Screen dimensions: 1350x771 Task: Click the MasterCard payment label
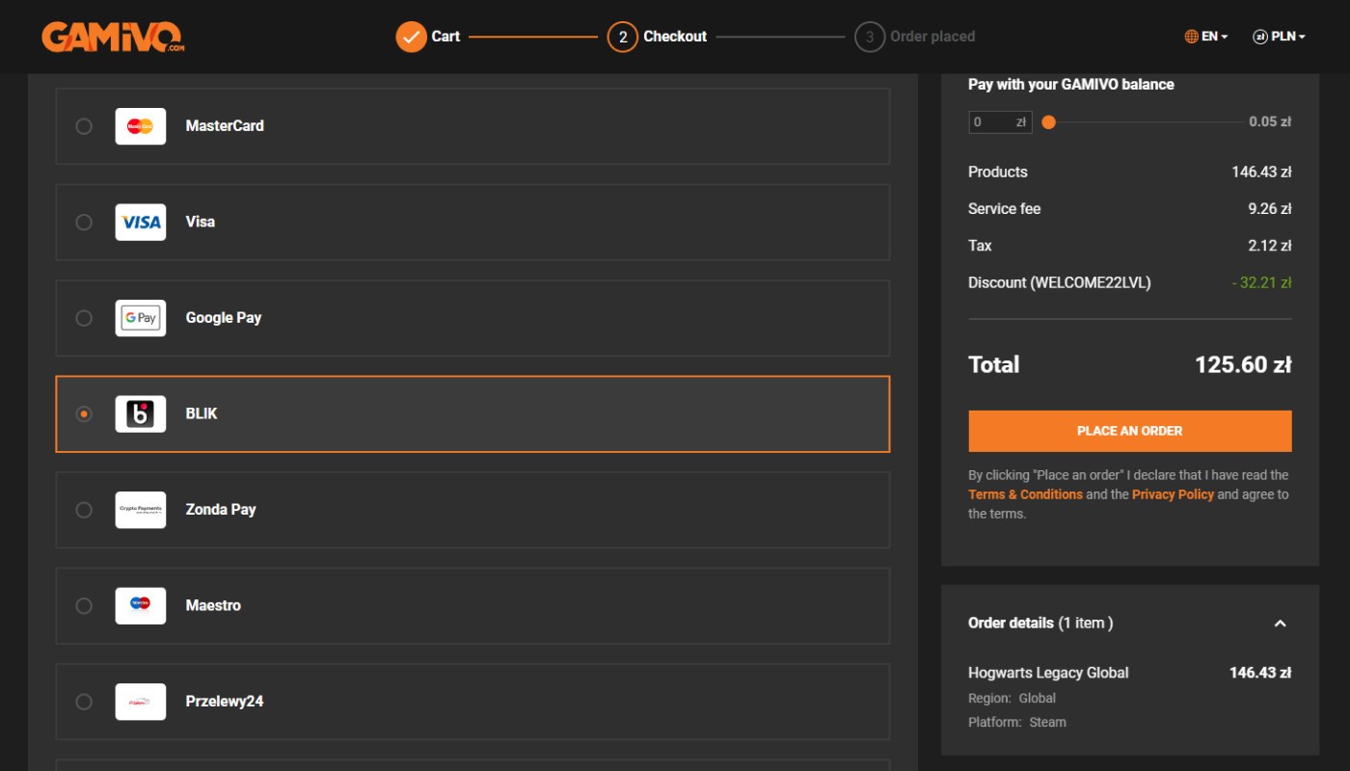coord(225,126)
